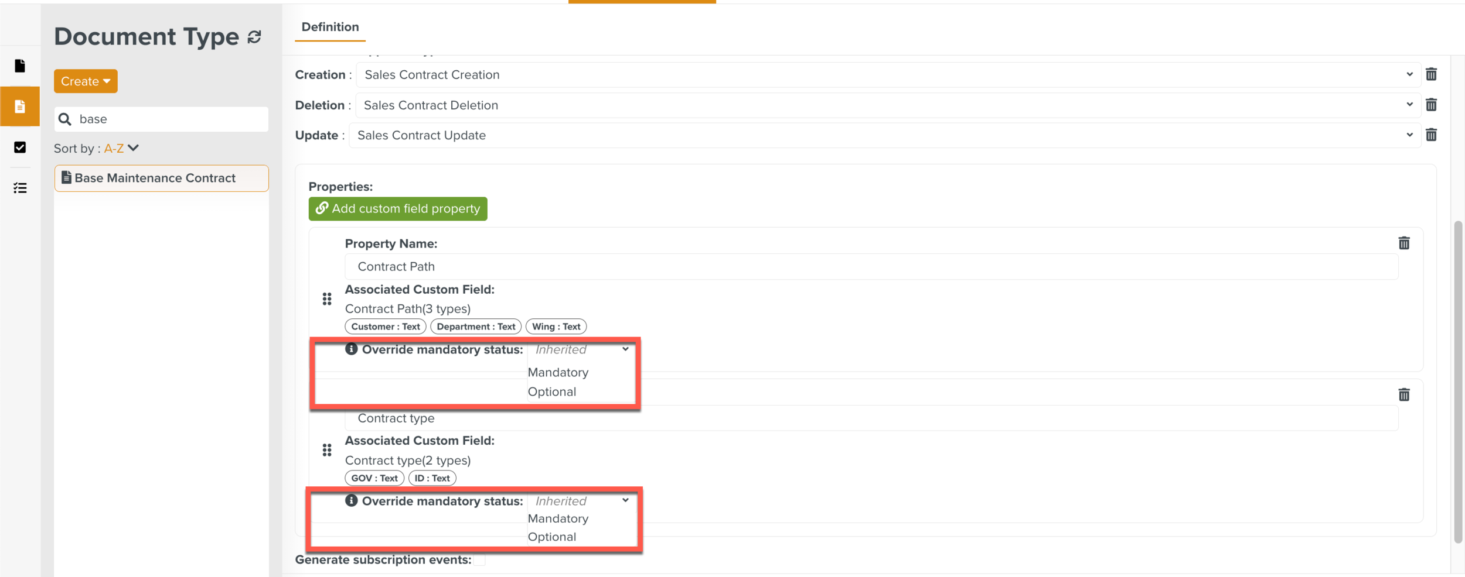Click the Create button
Viewport: 1465px width, 577px height.
point(86,81)
